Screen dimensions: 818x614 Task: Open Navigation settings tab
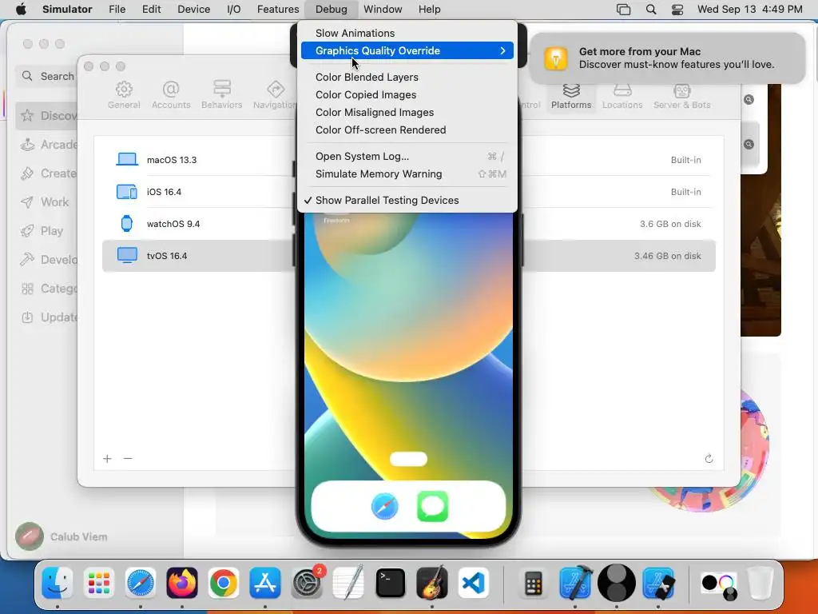(275, 95)
